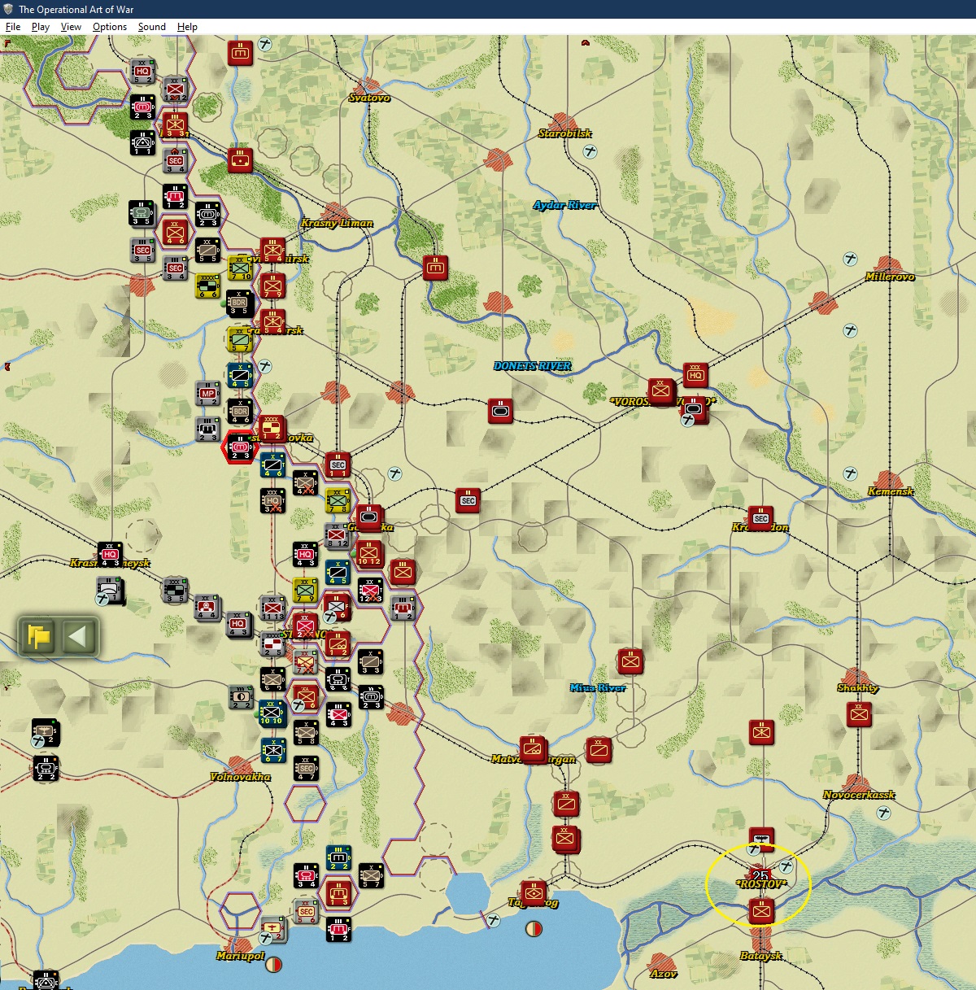
Task: Click the Mius River label
Action: [598, 688]
